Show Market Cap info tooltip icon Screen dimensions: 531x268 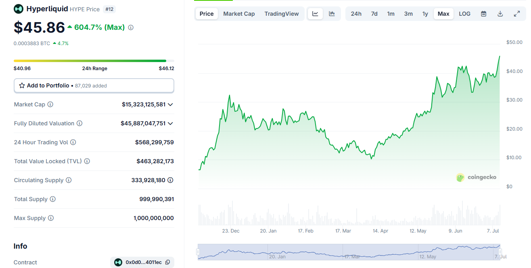tap(50, 104)
